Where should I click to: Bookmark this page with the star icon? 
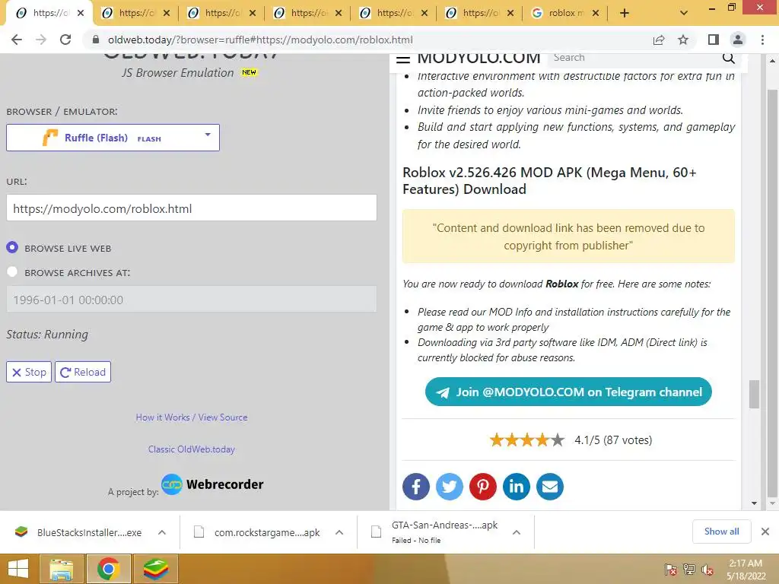683,40
